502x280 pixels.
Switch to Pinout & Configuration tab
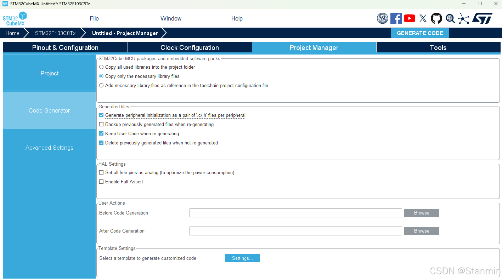(x=65, y=47)
